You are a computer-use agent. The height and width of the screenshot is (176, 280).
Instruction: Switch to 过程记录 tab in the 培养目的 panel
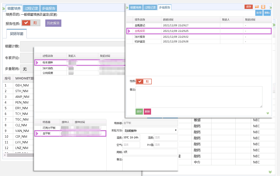(31, 8)
